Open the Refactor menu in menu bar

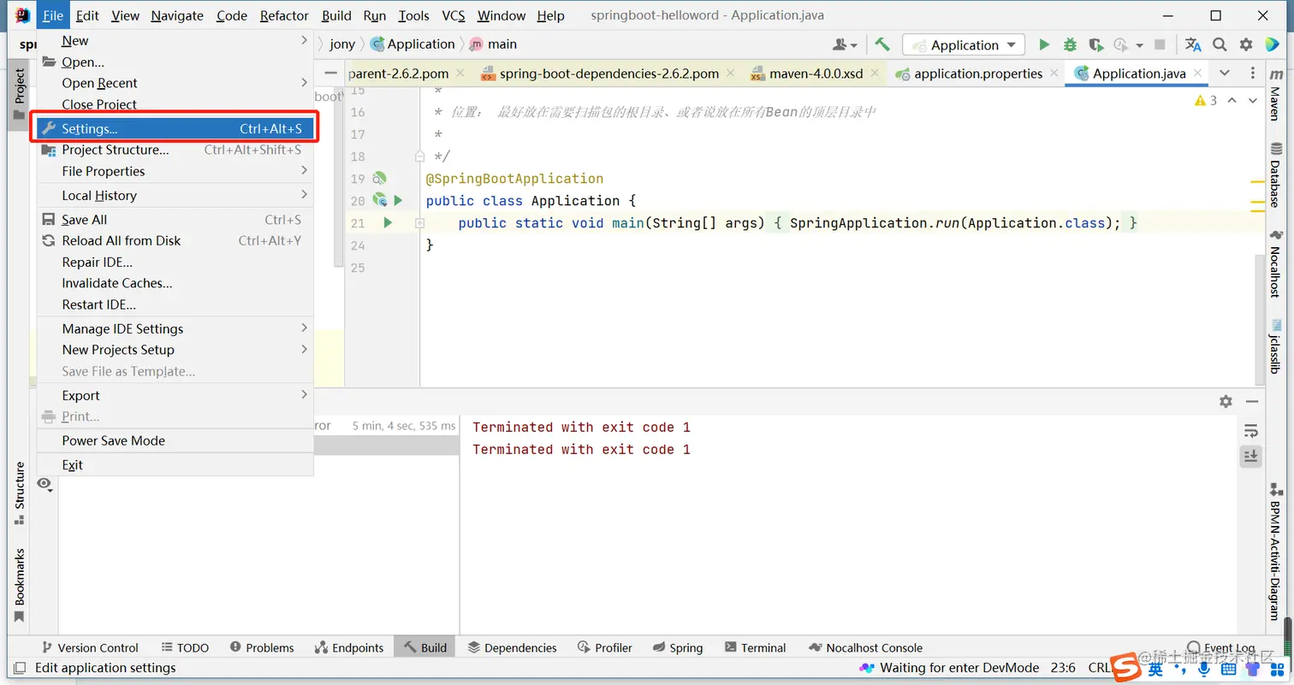coord(284,15)
